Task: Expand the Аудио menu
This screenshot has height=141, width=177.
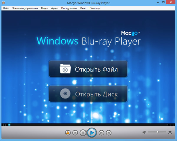Action: coord(54,8)
